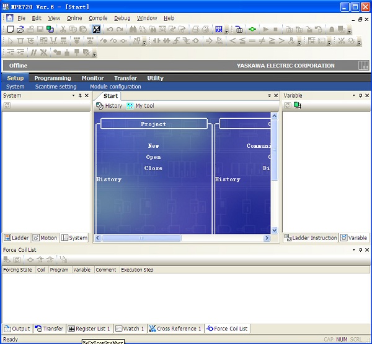The image size is (372, 344).
Task: Toggle the pin on the System panel
Action: [79, 96]
